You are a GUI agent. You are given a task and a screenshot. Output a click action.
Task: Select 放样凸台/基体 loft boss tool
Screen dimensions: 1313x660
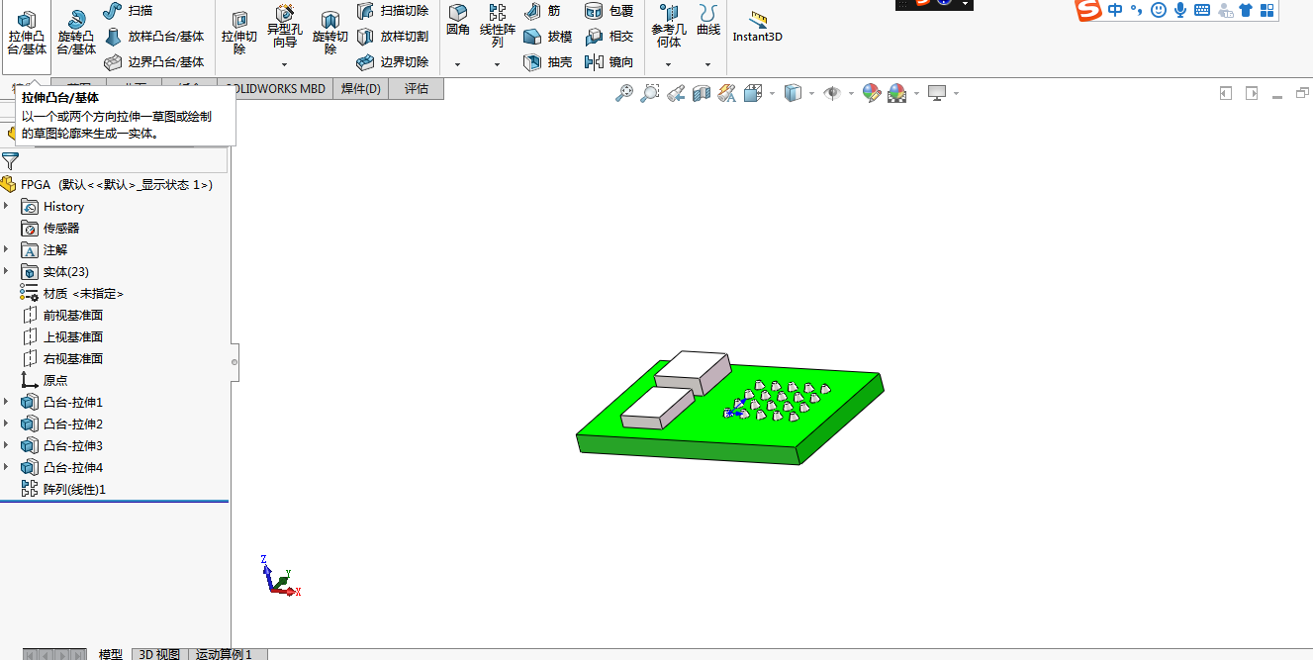tap(154, 37)
